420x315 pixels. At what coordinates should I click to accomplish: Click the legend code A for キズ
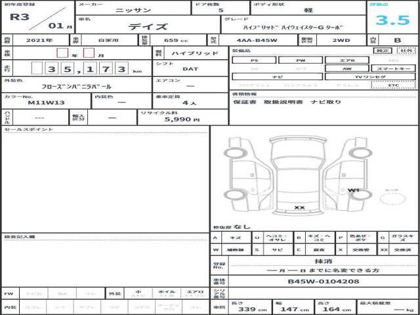[x=216, y=238]
